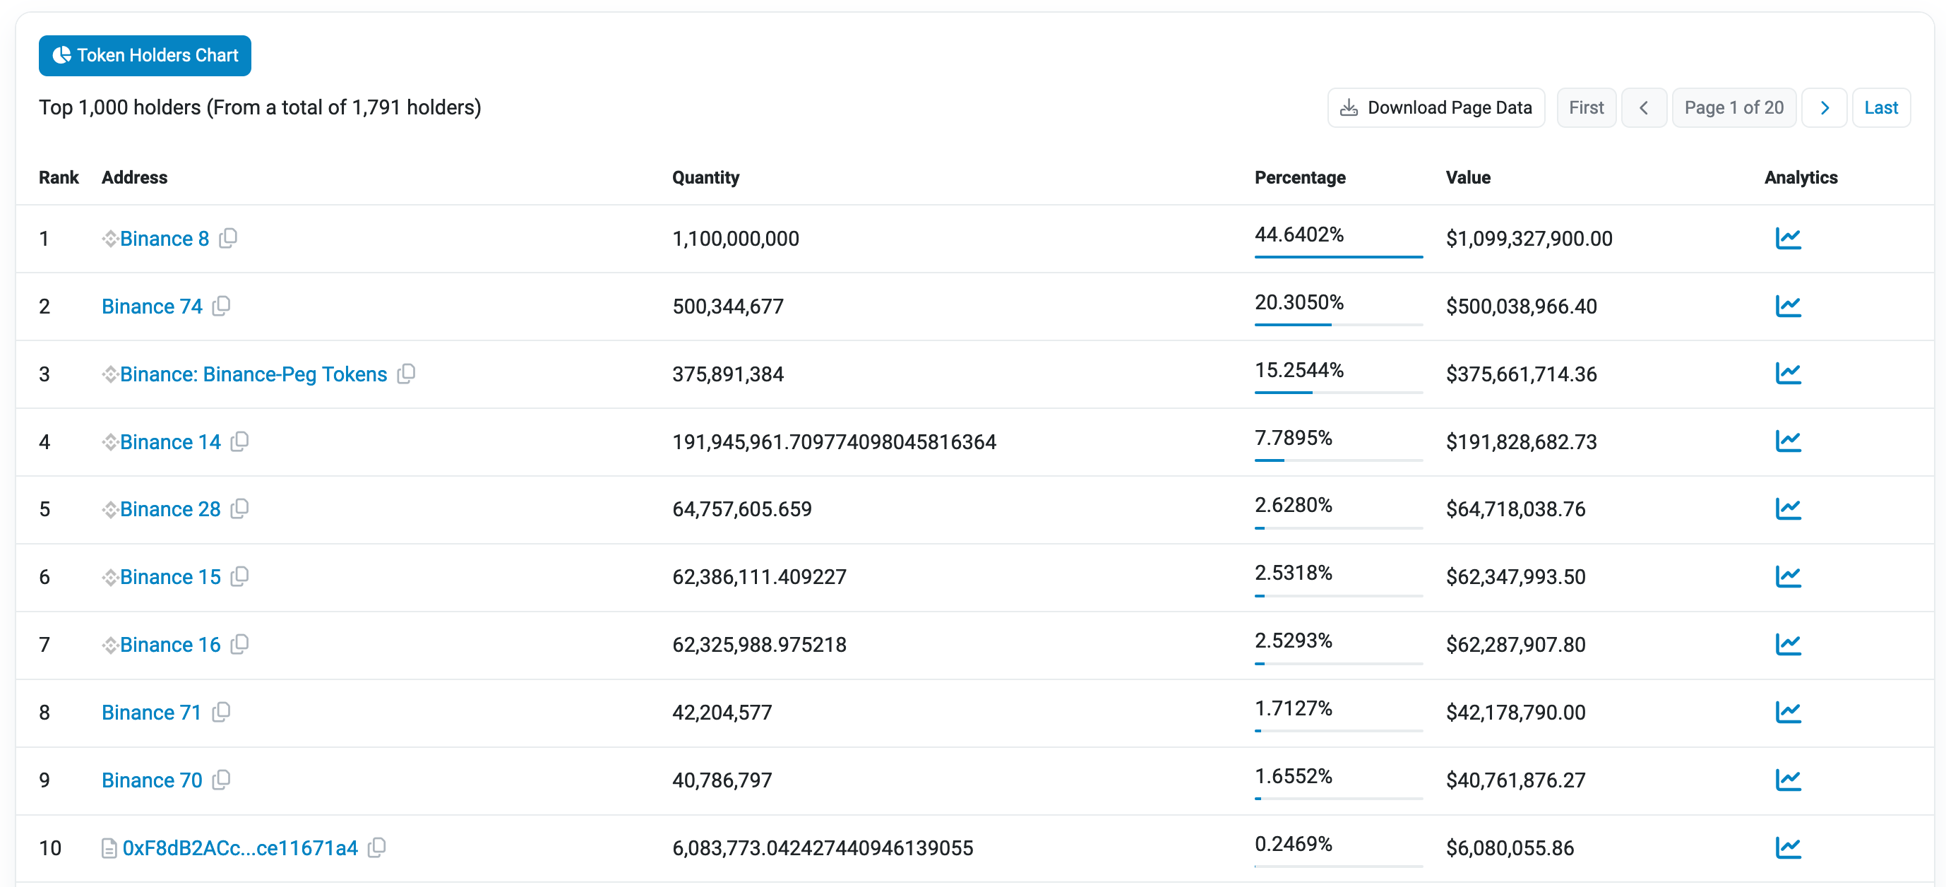Click Binance tag icon next to Binance 8

[110, 239]
